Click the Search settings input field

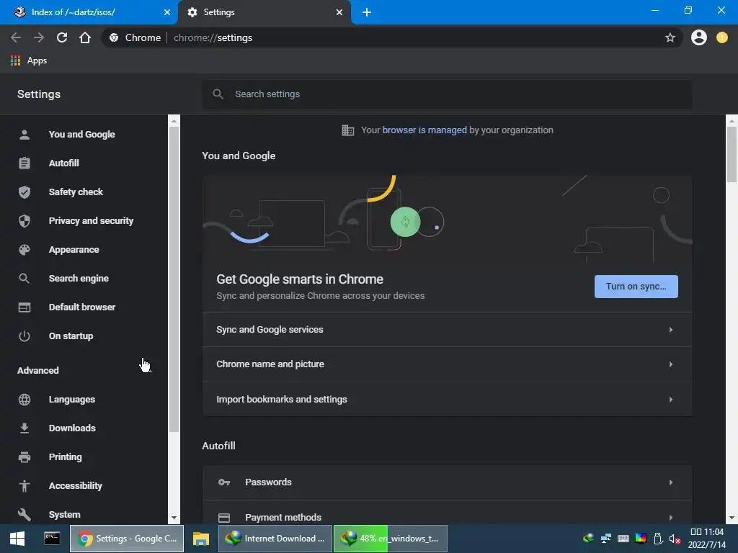pos(447,94)
